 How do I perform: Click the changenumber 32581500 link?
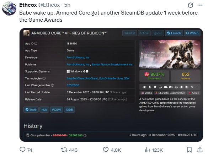point(73,85)
